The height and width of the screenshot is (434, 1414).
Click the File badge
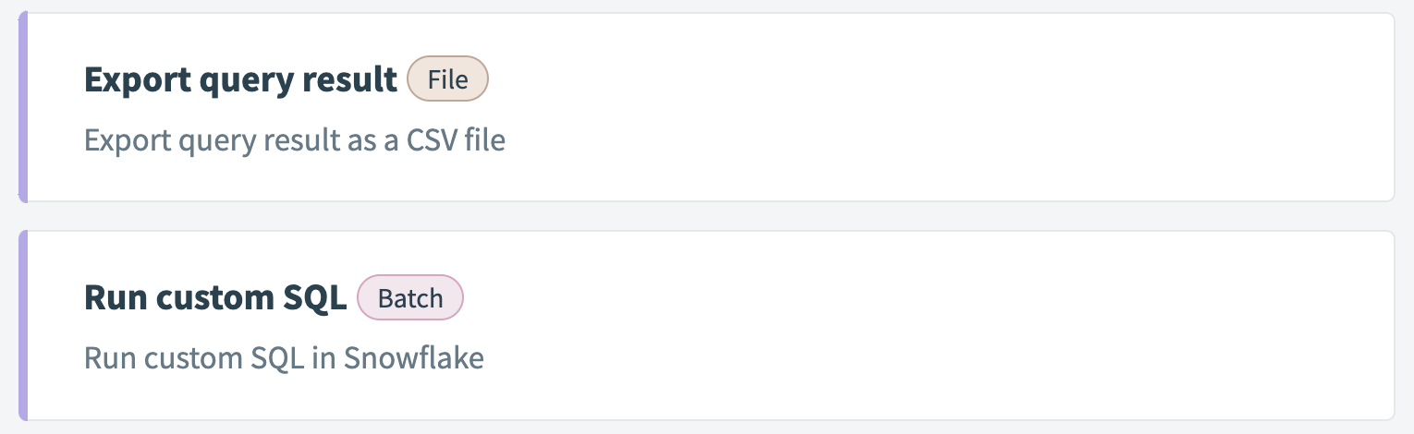click(447, 79)
